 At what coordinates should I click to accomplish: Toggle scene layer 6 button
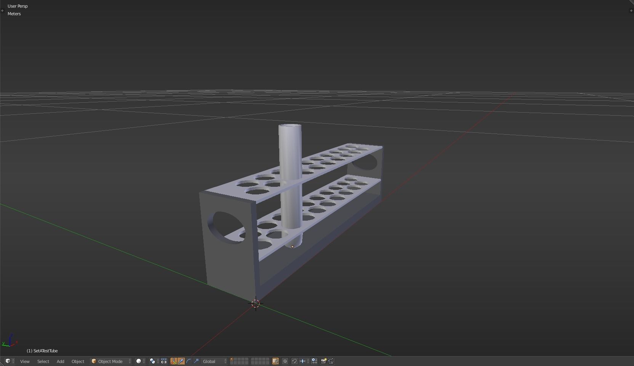(x=253, y=359)
